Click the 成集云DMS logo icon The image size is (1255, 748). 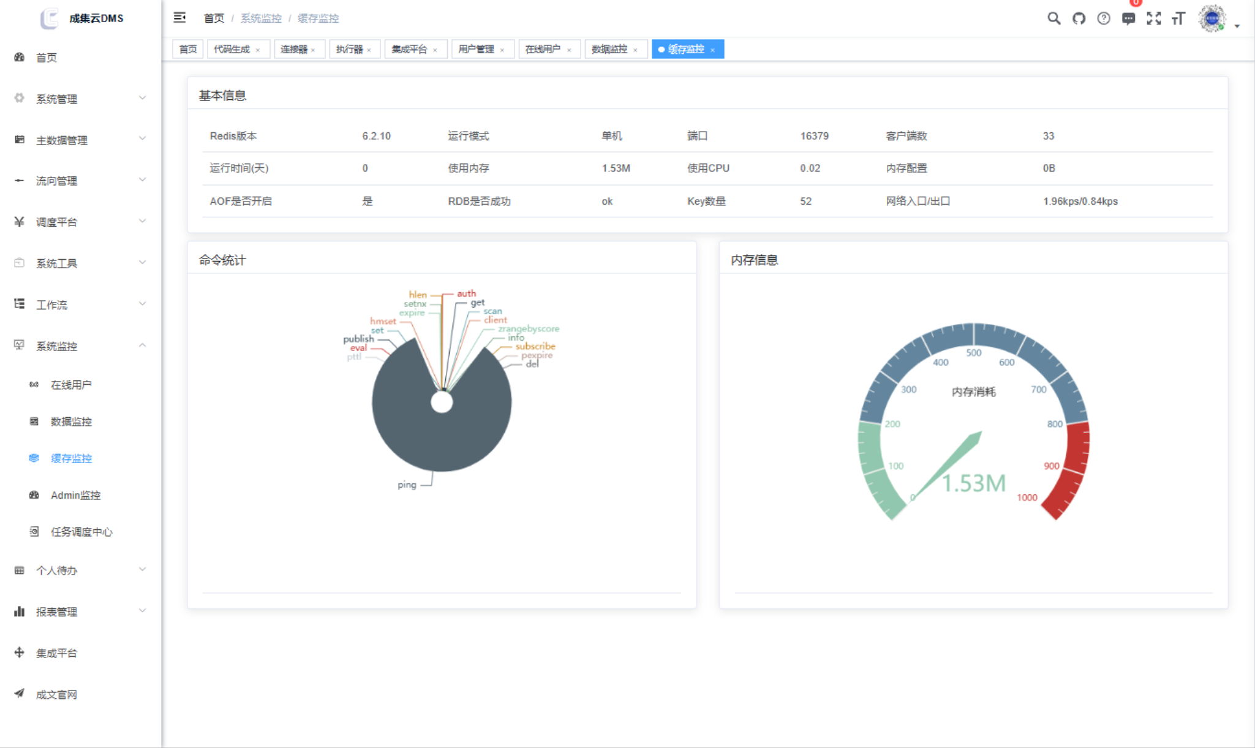tap(49, 18)
